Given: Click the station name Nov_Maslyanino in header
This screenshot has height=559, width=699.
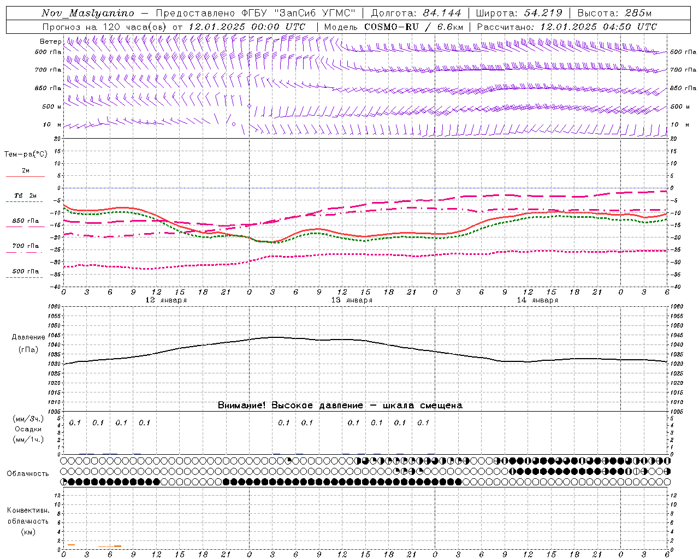Looking at the screenshot, I should (x=88, y=13).
